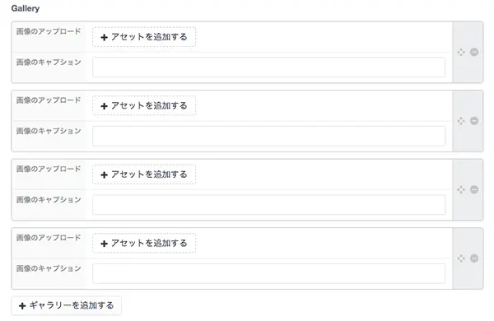The image size is (494, 321).
Task: Click アセットを追加する in the second gallery row
Action: coord(144,105)
